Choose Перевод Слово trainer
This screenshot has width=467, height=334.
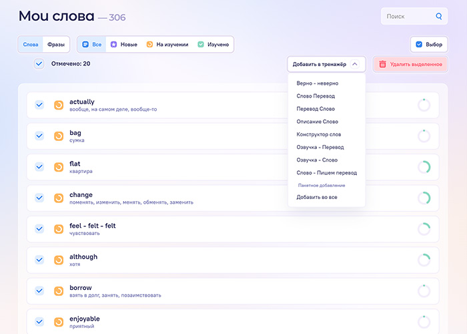316,109
